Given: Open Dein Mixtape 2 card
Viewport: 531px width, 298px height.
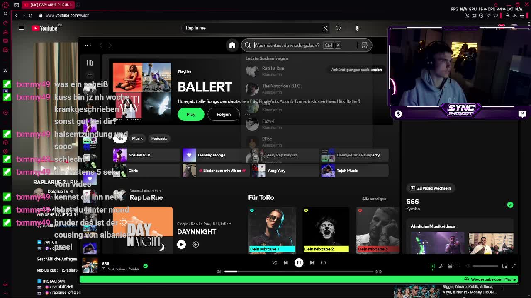Looking at the screenshot, I should pos(326,230).
